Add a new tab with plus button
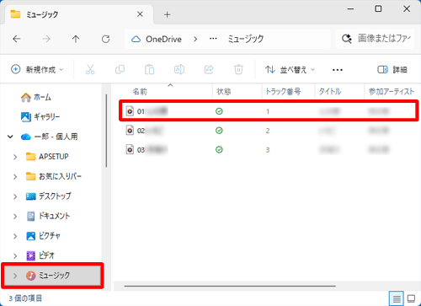 pos(168,14)
